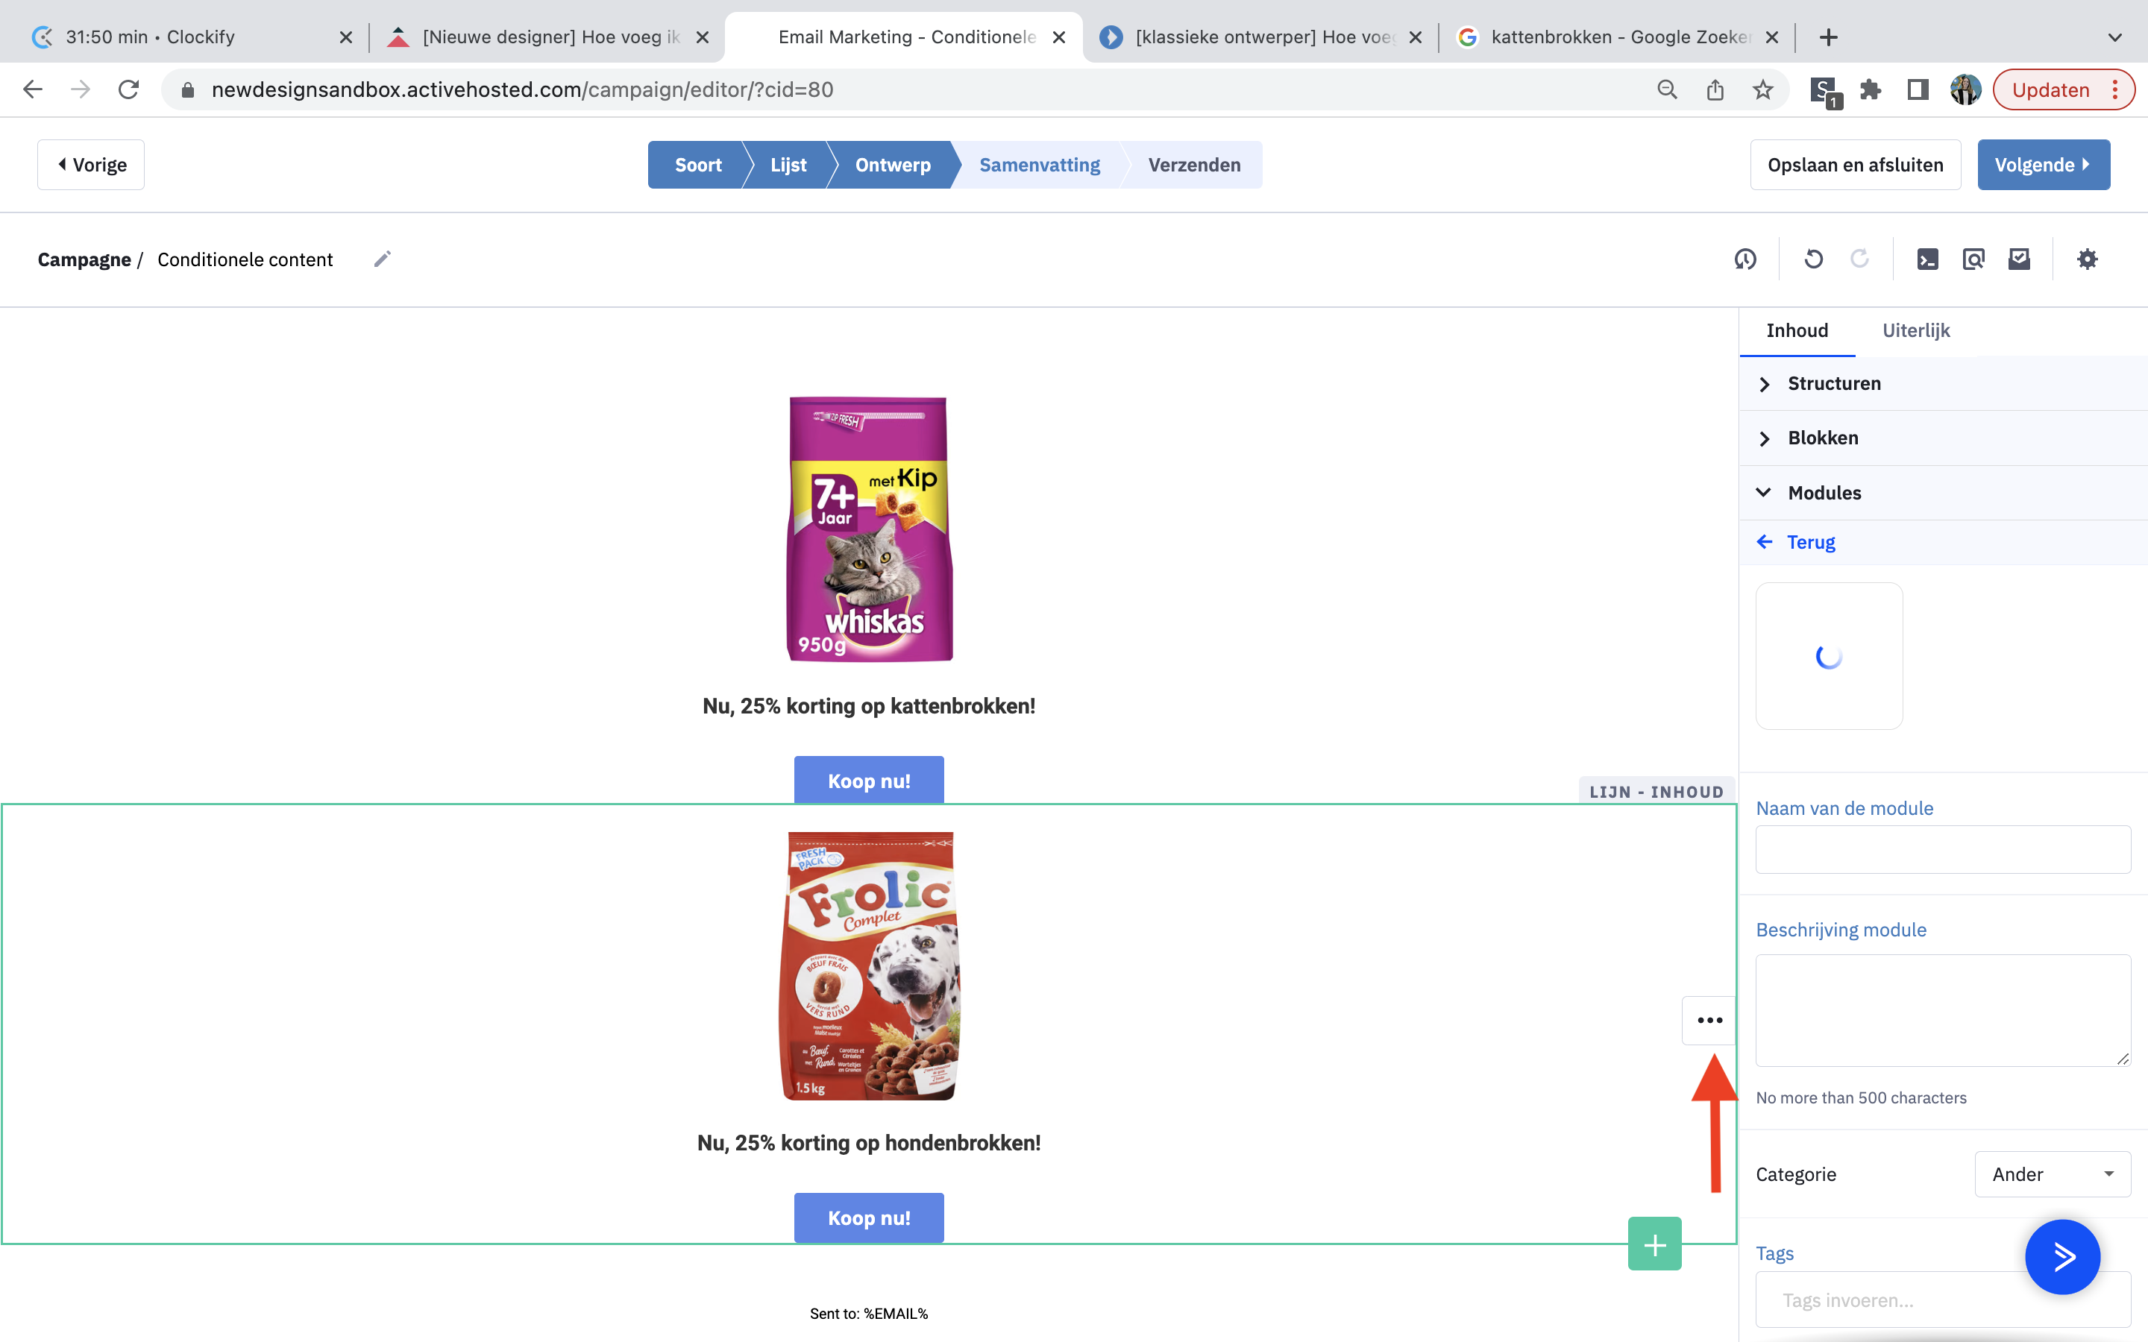Viewport: 2148px width, 1342px height.
Task: Select the kattenbrokken korting heading text
Action: [x=869, y=707]
